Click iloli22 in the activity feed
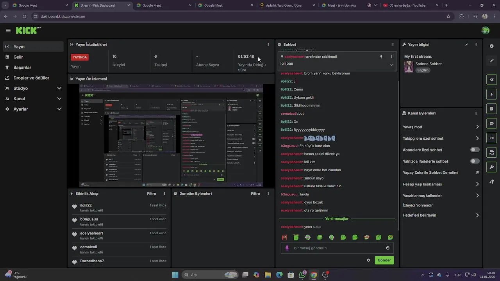500x281 pixels. pyautogui.click(x=86, y=205)
